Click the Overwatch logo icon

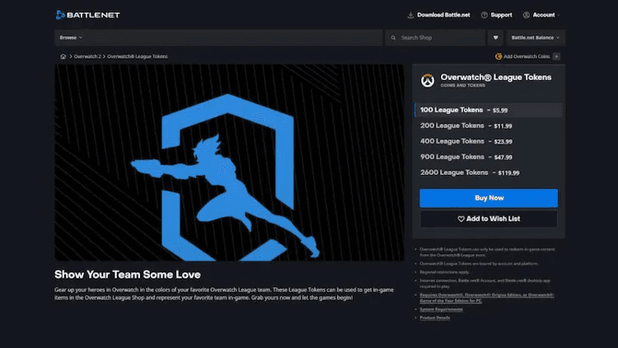pos(428,81)
